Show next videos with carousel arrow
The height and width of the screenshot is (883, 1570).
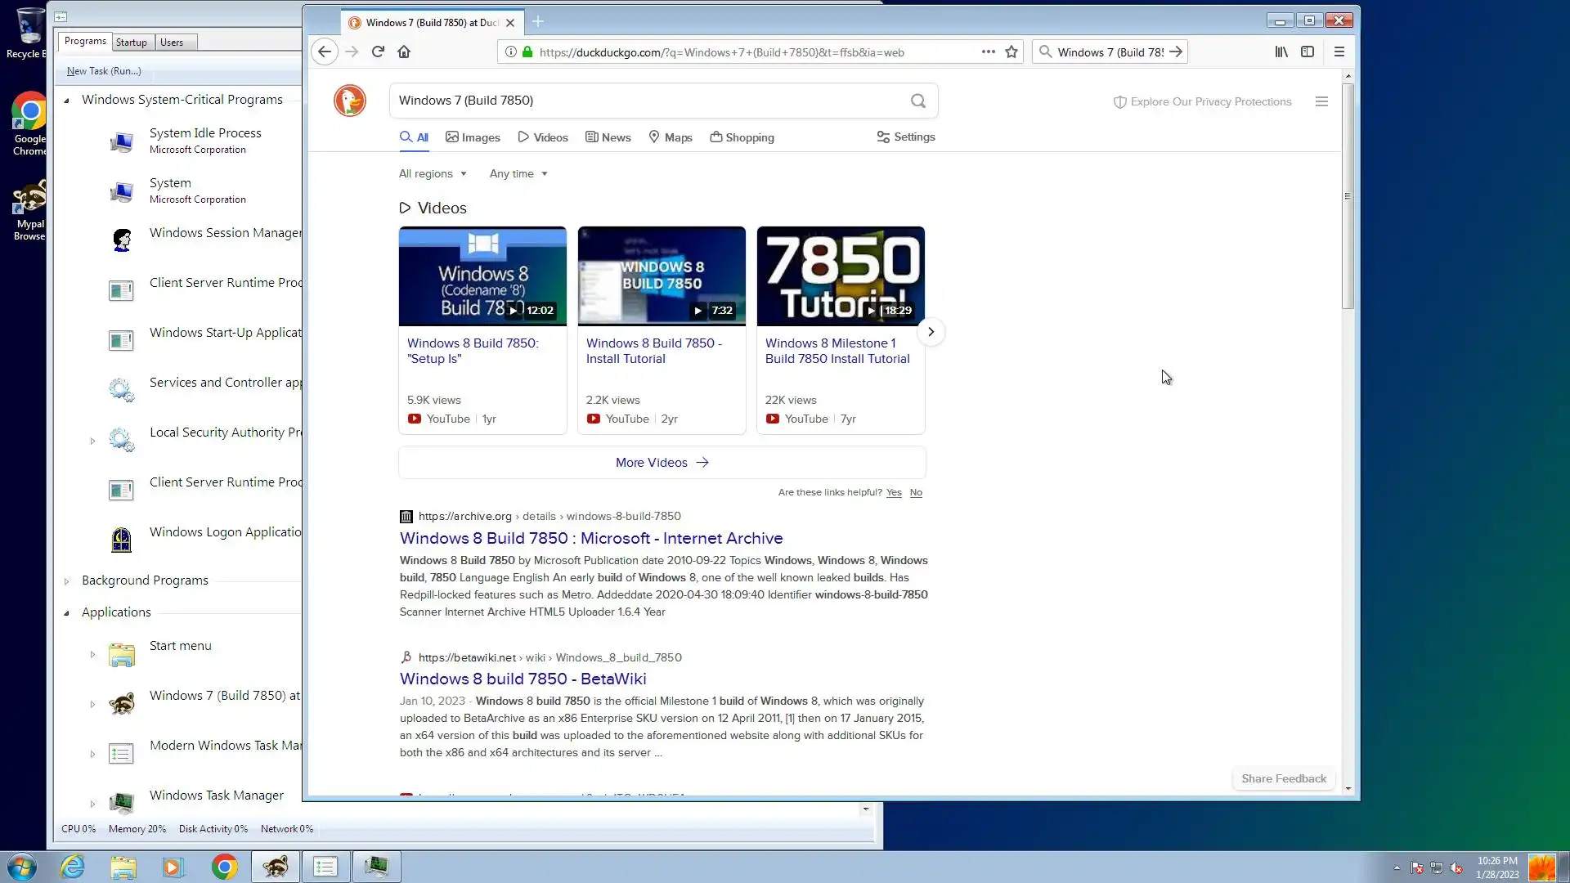click(x=931, y=332)
